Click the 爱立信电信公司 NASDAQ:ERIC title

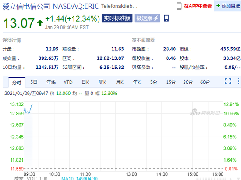click(50, 6)
